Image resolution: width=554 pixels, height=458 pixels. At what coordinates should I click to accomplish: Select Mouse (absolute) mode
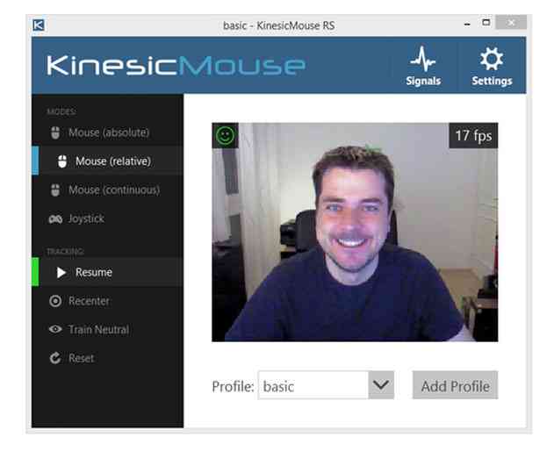tap(108, 132)
